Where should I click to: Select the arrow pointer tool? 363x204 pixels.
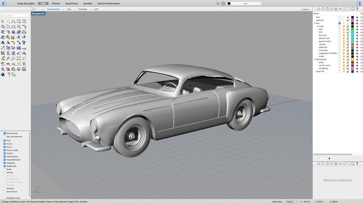tap(3, 21)
